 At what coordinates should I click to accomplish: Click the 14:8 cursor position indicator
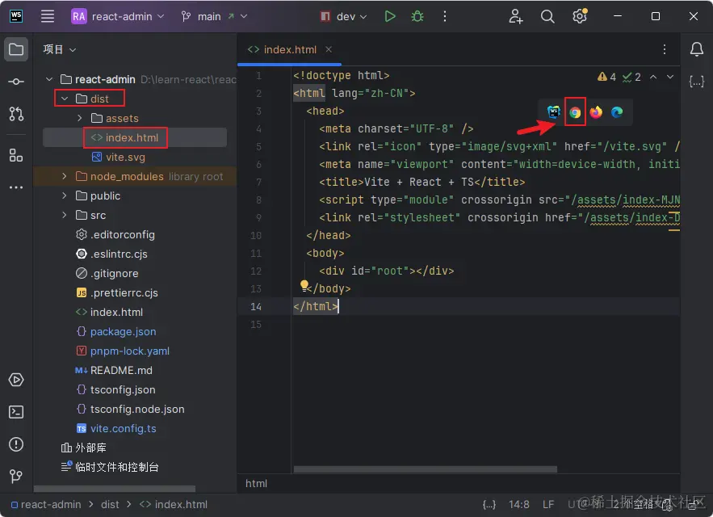tap(519, 505)
